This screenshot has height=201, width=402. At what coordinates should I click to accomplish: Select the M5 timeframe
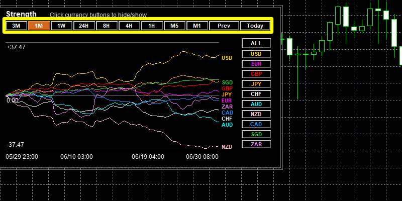174,26
